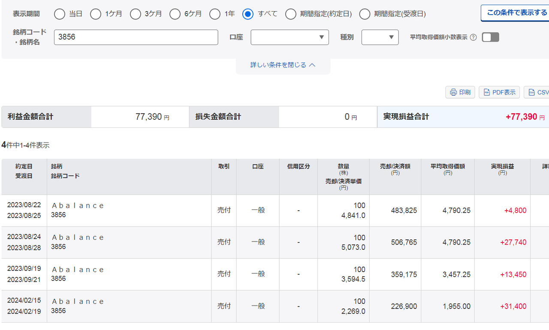Click the 銘柄コード input field containing 3856
This screenshot has width=549, height=330.
136,37
